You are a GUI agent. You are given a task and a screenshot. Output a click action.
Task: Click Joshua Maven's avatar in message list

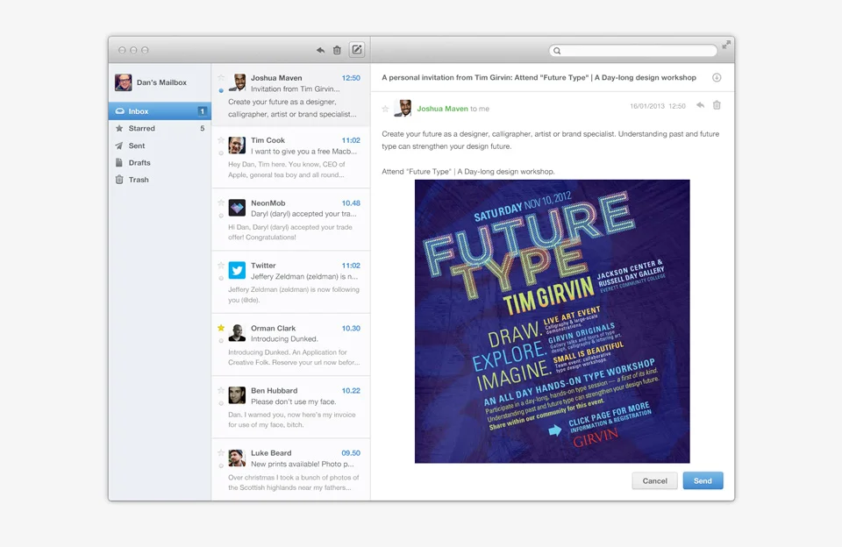click(237, 82)
